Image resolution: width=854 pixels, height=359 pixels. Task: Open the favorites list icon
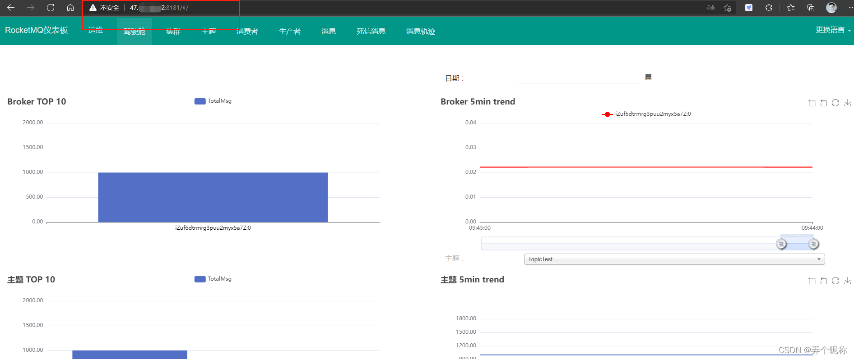pos(791,8)
